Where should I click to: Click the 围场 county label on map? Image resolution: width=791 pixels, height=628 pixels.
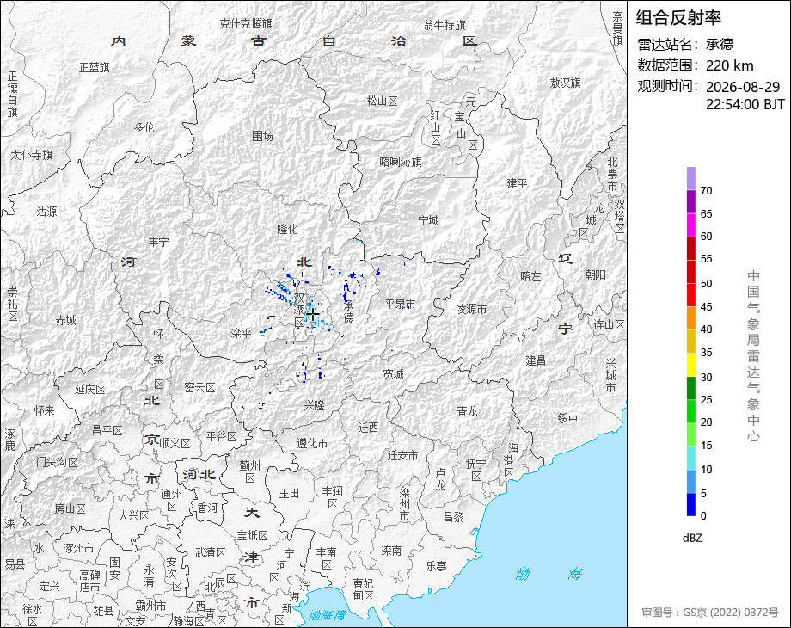click(263, 136)
